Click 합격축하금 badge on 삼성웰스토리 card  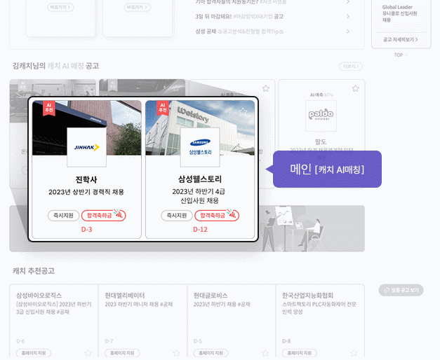(x=217, y=216)
